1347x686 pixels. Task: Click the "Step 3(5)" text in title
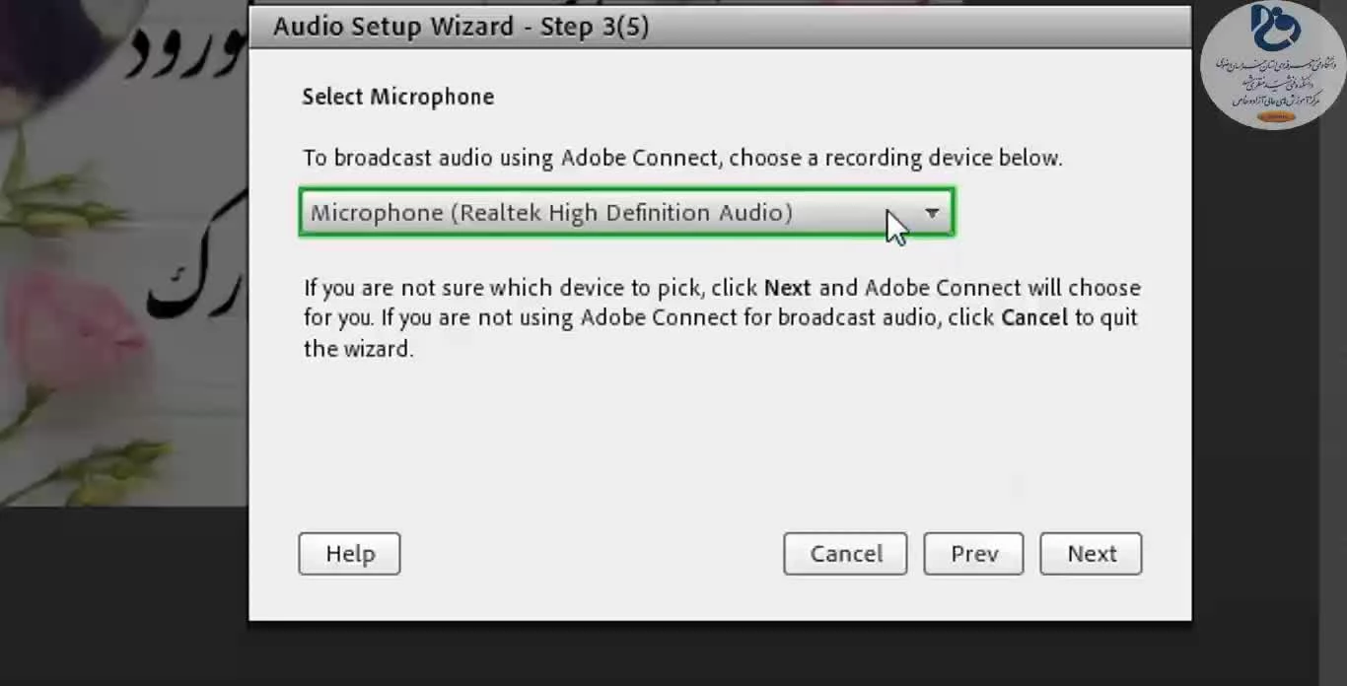click(x=595, y=27)
